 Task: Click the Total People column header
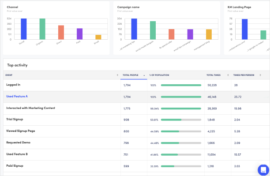click(130, 75)
